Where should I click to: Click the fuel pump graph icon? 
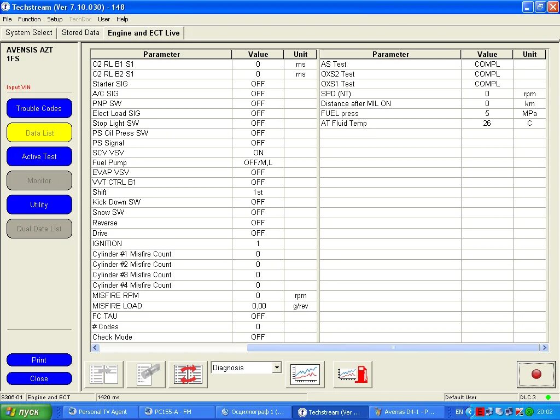point(353,374)
